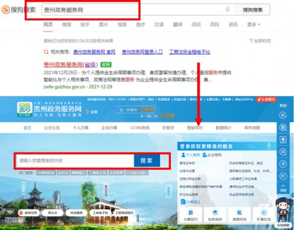Viewport: 294px width, 230px height.
Task: Click the site search input box
Action: 75,160
